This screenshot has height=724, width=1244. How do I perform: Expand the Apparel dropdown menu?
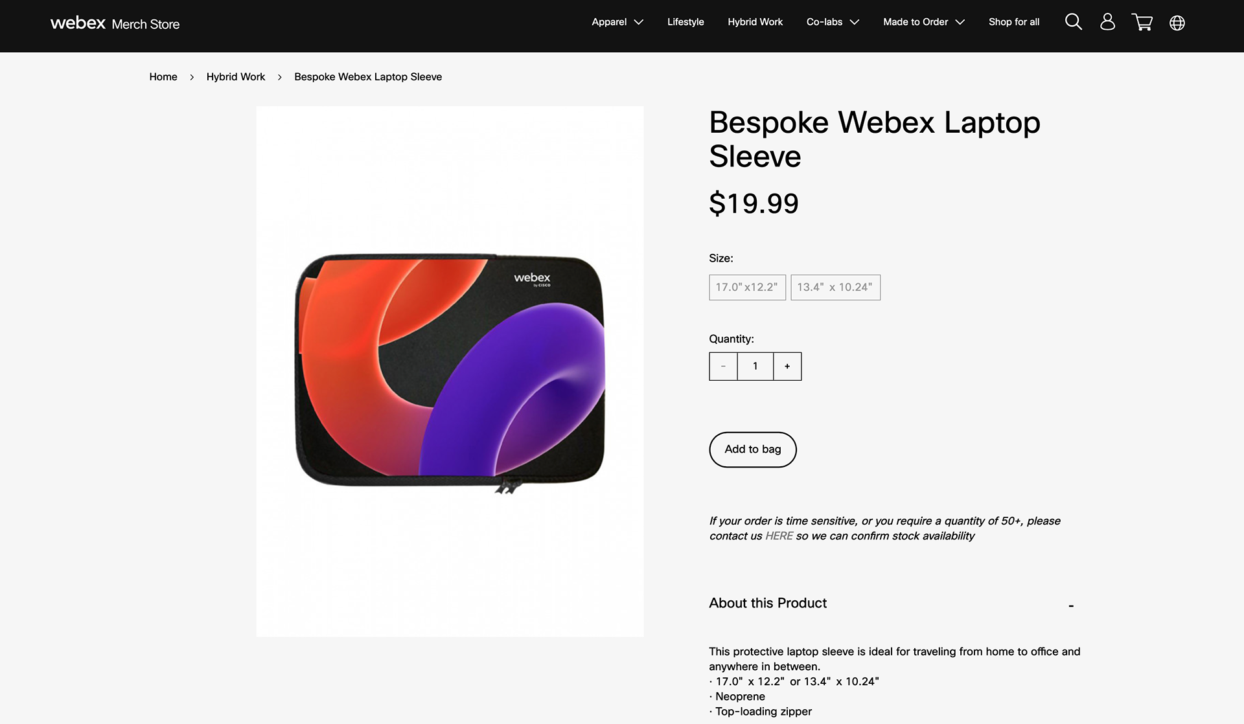point(617,22)
